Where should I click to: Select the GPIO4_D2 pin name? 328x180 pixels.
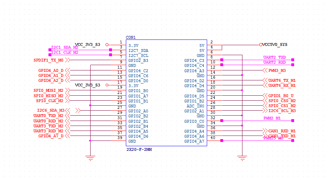[x=194, y=81]
